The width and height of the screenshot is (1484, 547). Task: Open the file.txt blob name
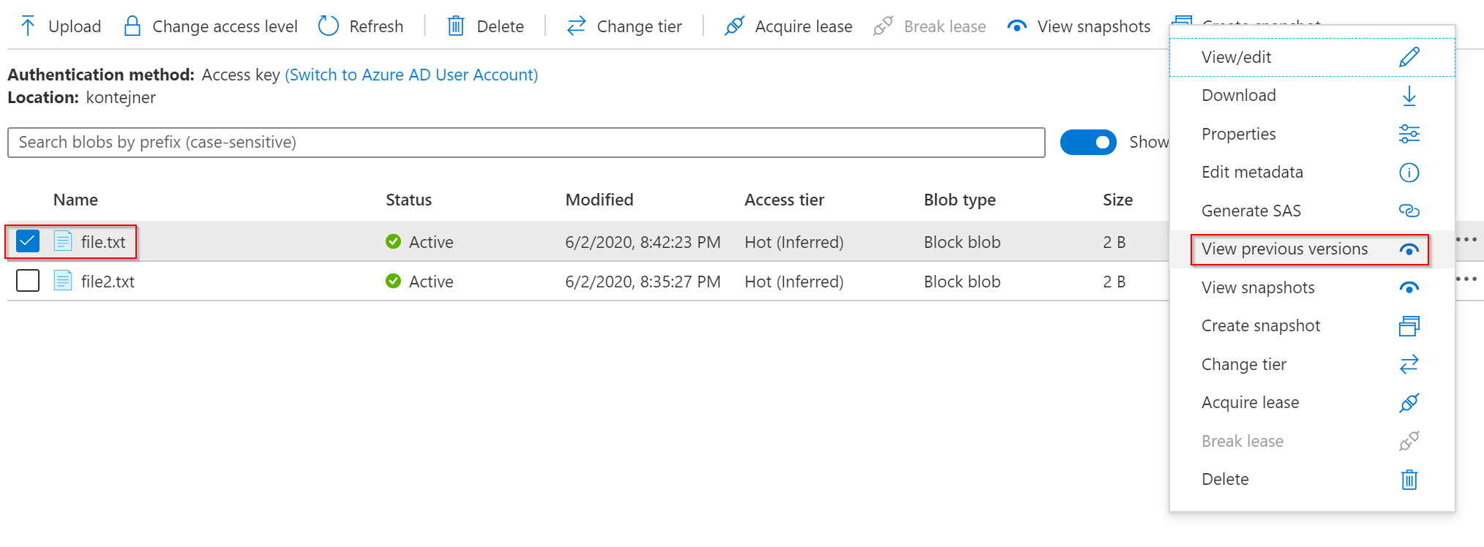103,242
